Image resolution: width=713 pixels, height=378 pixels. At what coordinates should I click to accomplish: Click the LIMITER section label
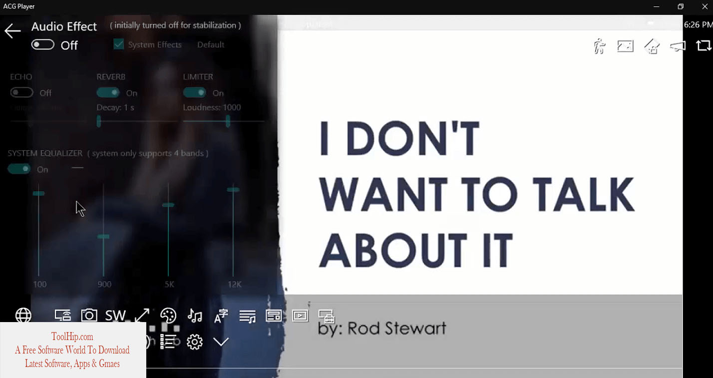(x=198, y=77)
